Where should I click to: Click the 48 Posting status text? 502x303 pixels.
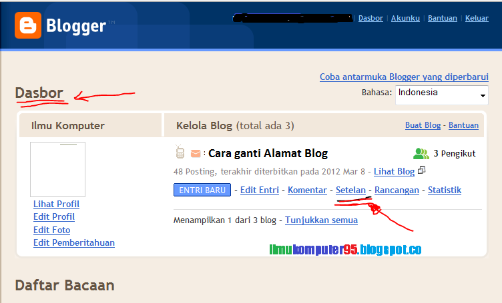pyautogui.click(x=269, y=172)
